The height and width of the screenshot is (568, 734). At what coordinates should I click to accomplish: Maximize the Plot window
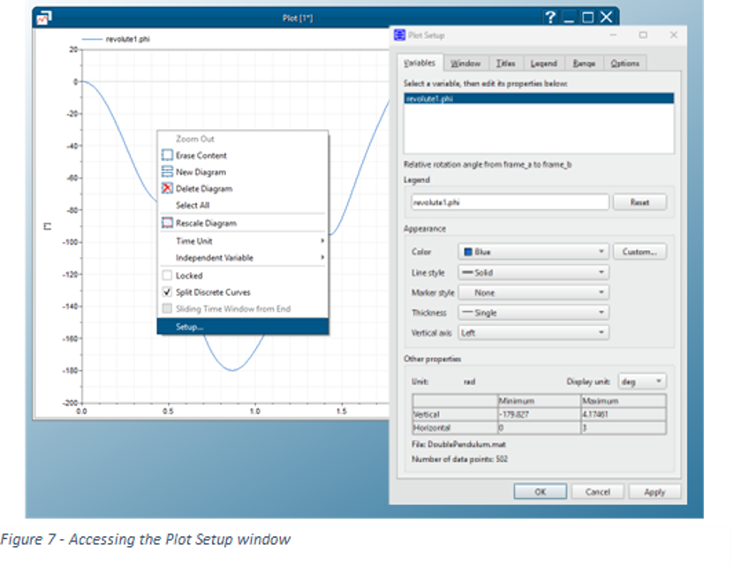(587, 18)
